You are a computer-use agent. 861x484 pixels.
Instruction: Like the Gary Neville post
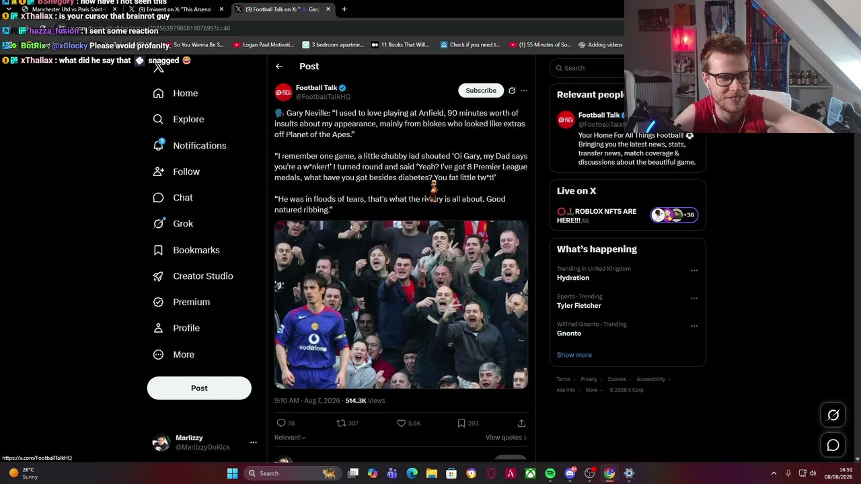[x=402, y=423]
